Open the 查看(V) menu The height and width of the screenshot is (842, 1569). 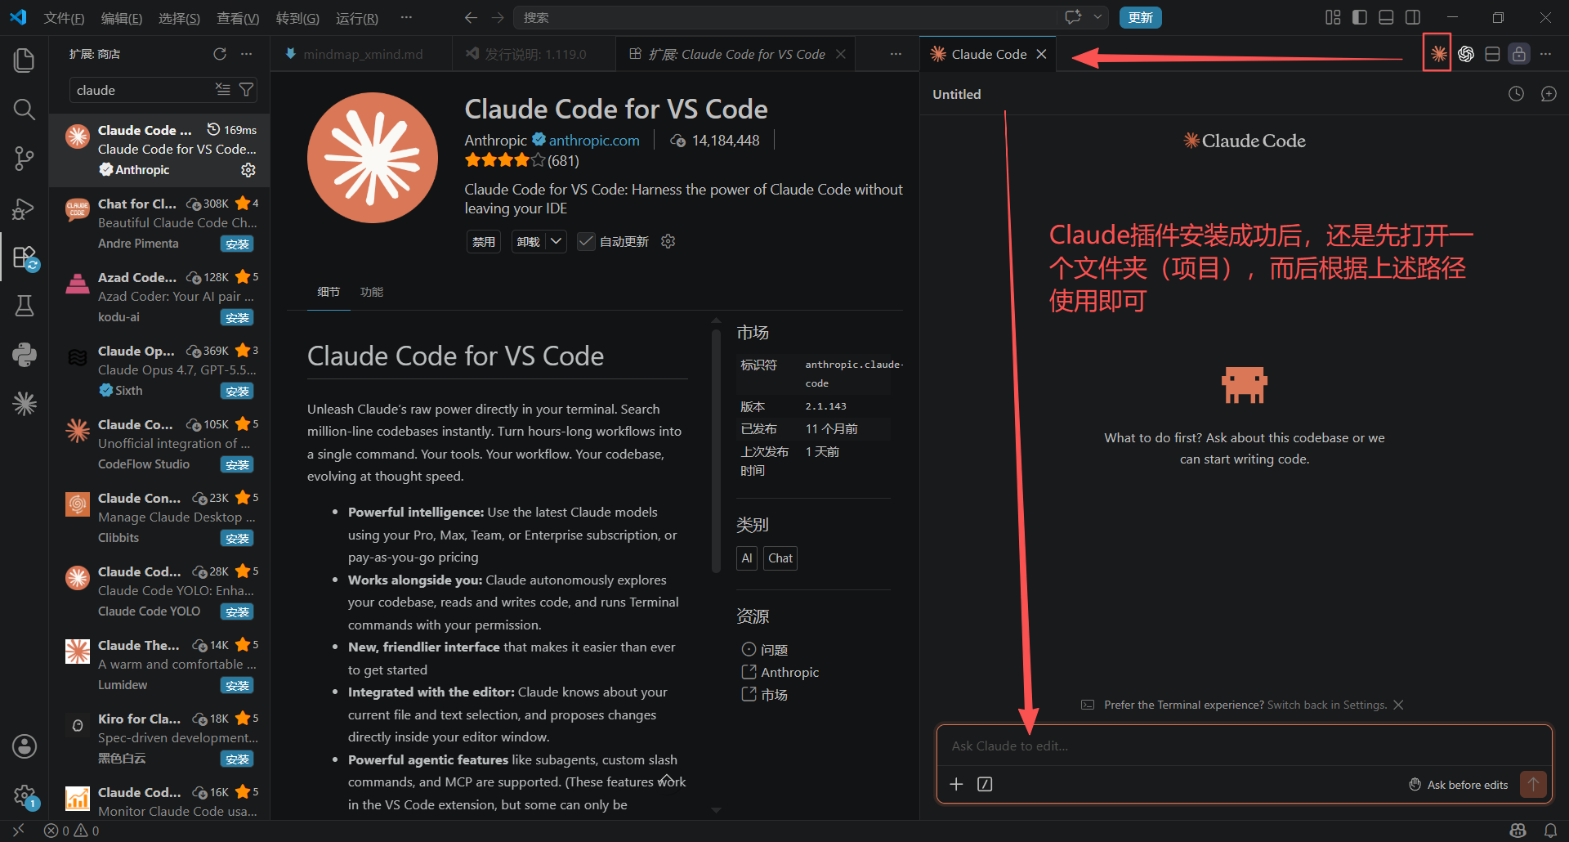point(238,18)
